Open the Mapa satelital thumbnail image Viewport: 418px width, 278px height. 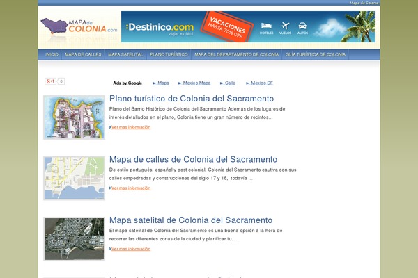[74, 239]
